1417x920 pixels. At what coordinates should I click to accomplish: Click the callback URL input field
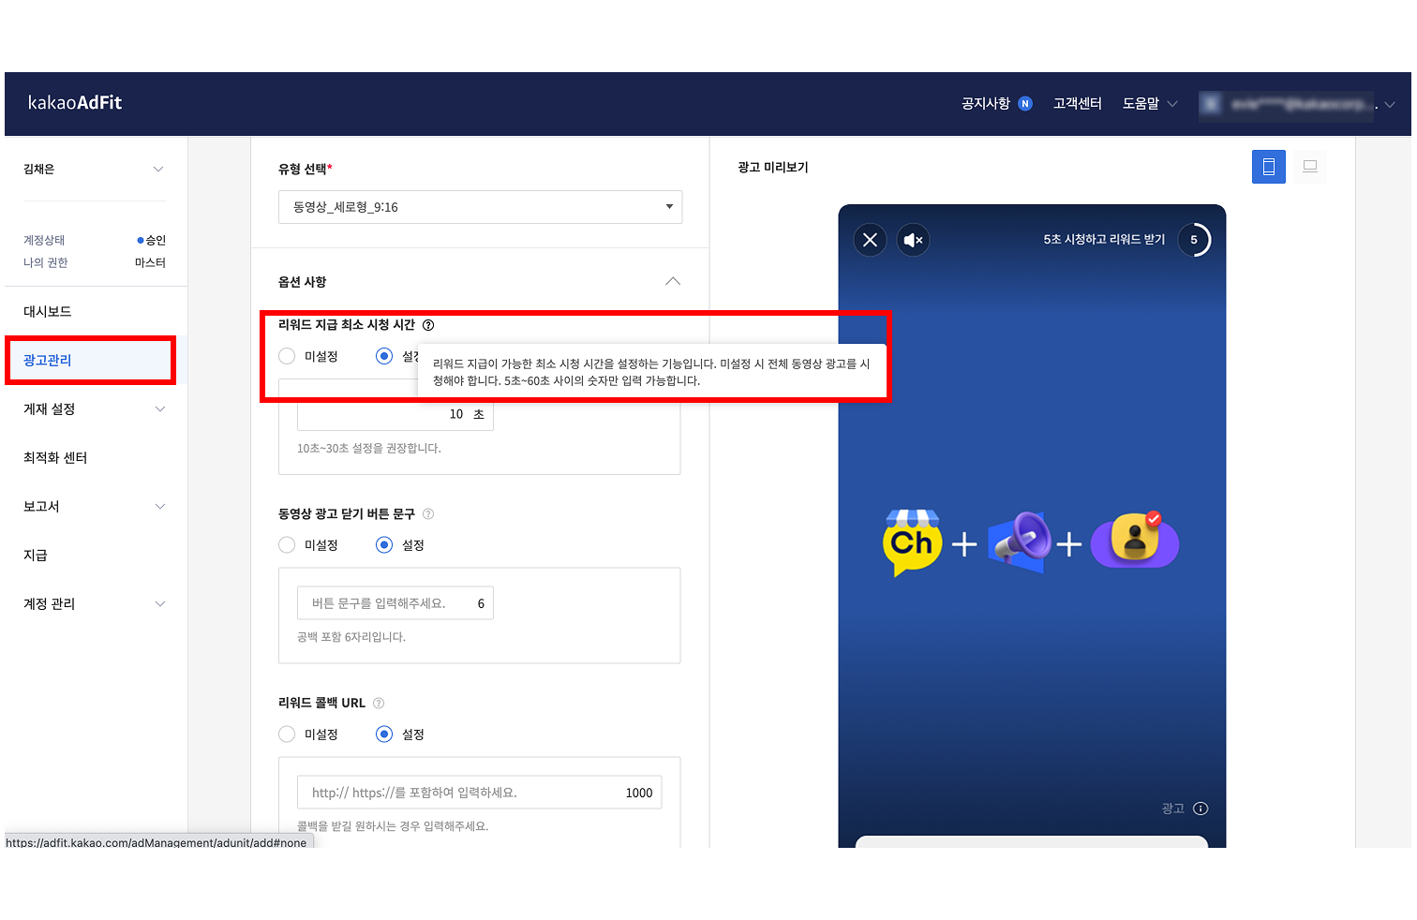click(x=479, y=792)
